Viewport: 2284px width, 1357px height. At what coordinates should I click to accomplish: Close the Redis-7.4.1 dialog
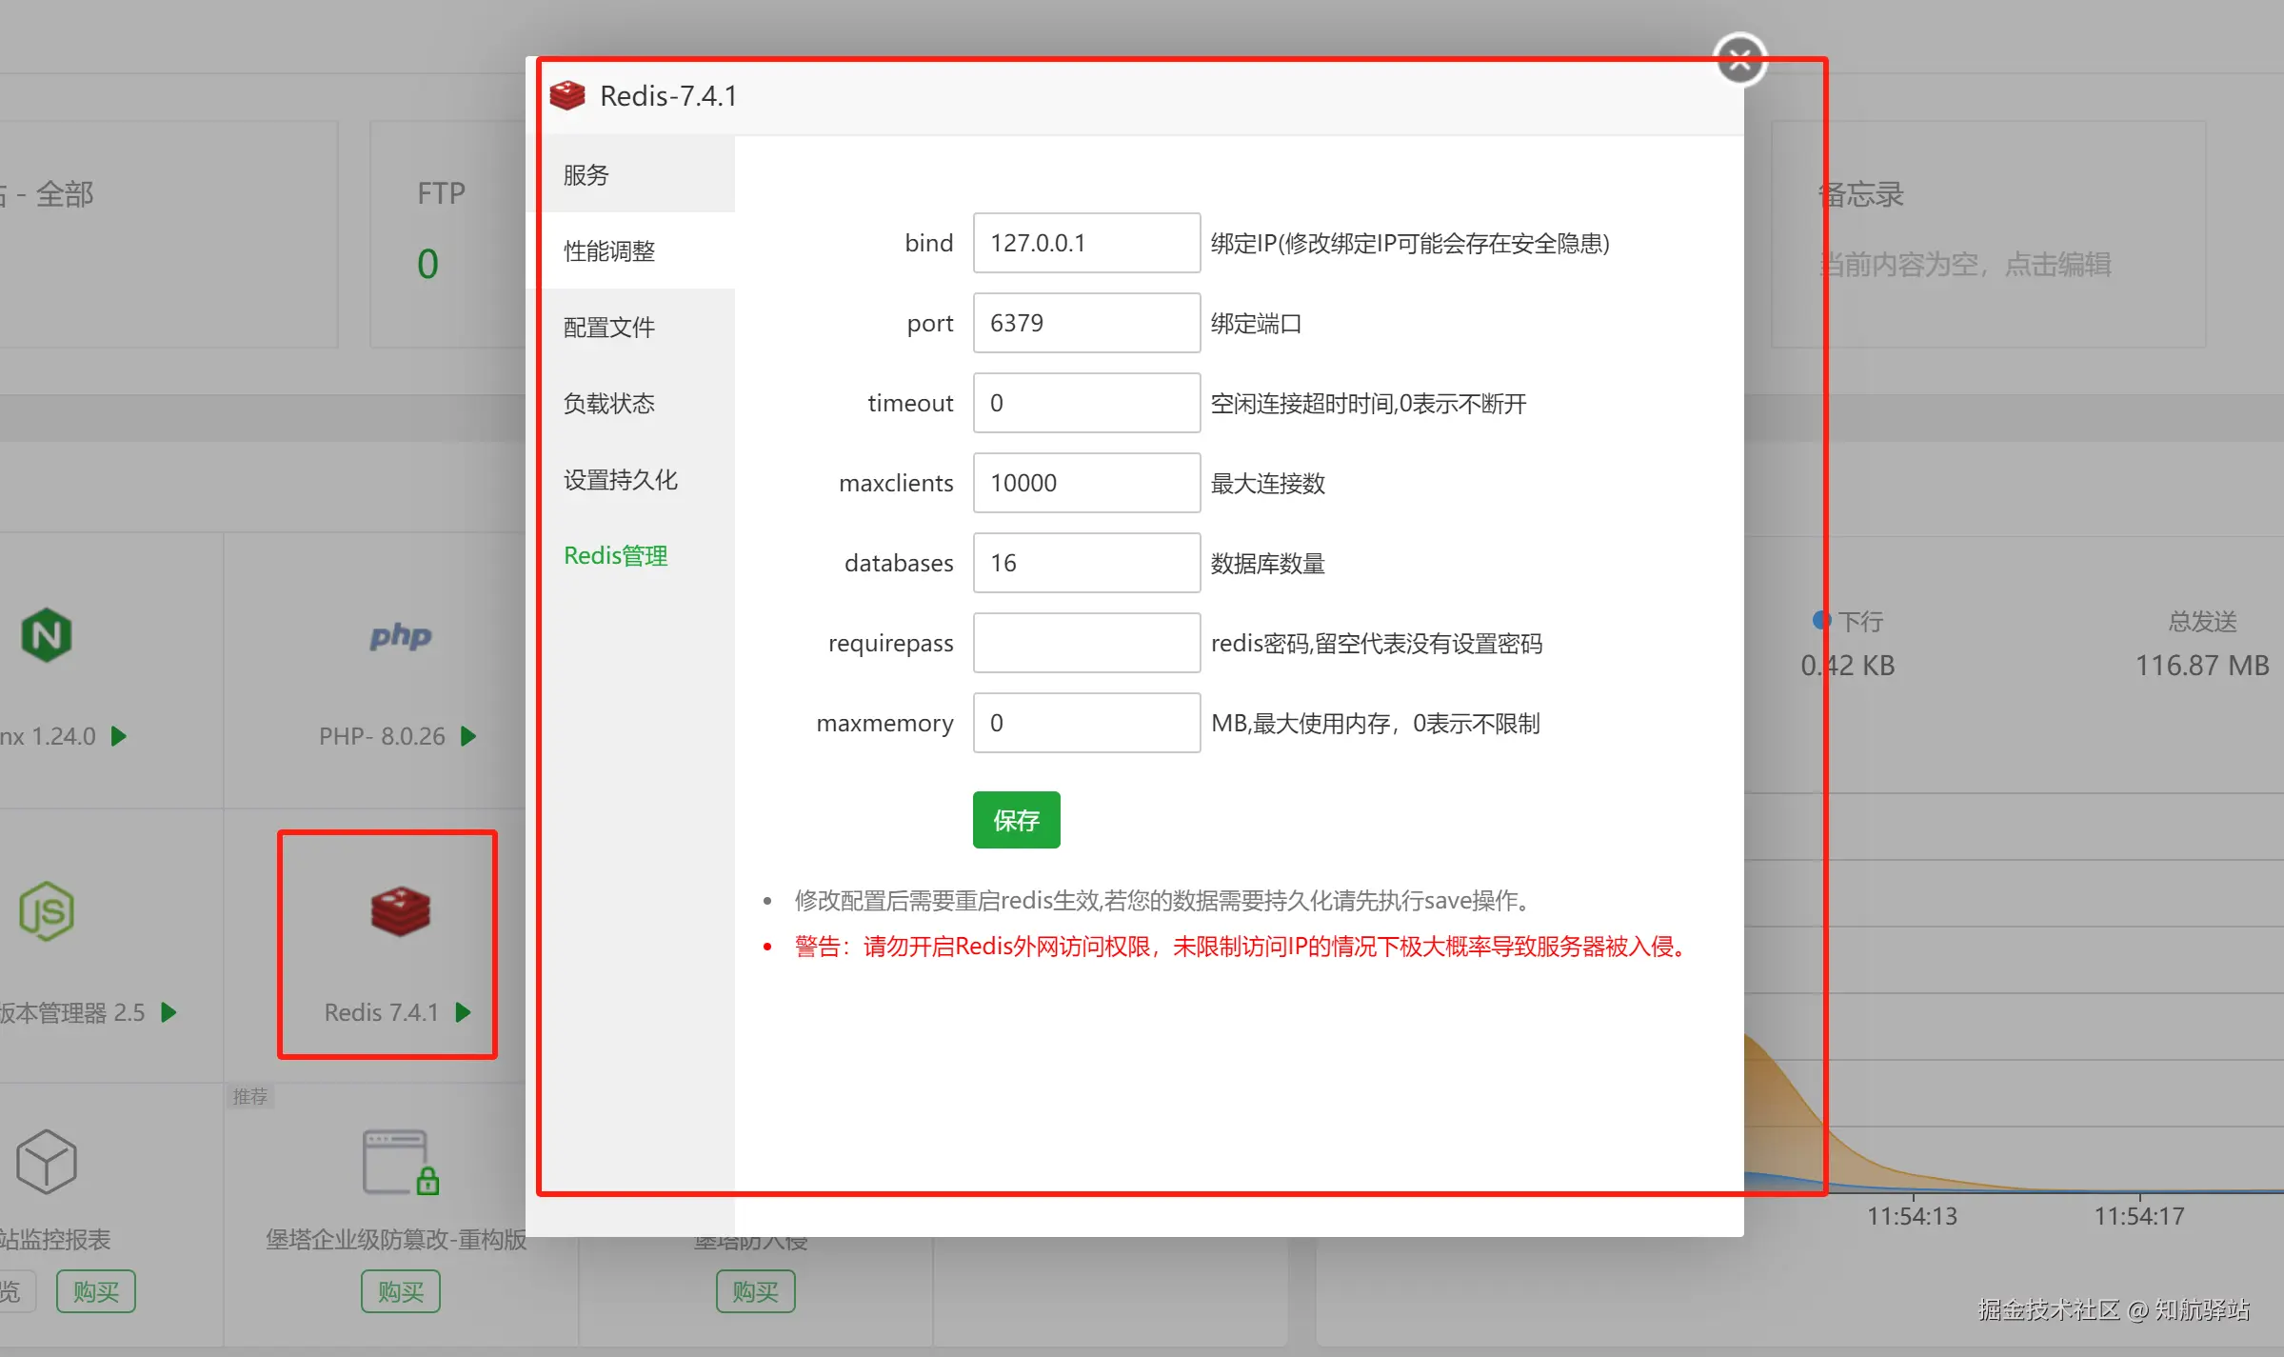(1739, 60)
